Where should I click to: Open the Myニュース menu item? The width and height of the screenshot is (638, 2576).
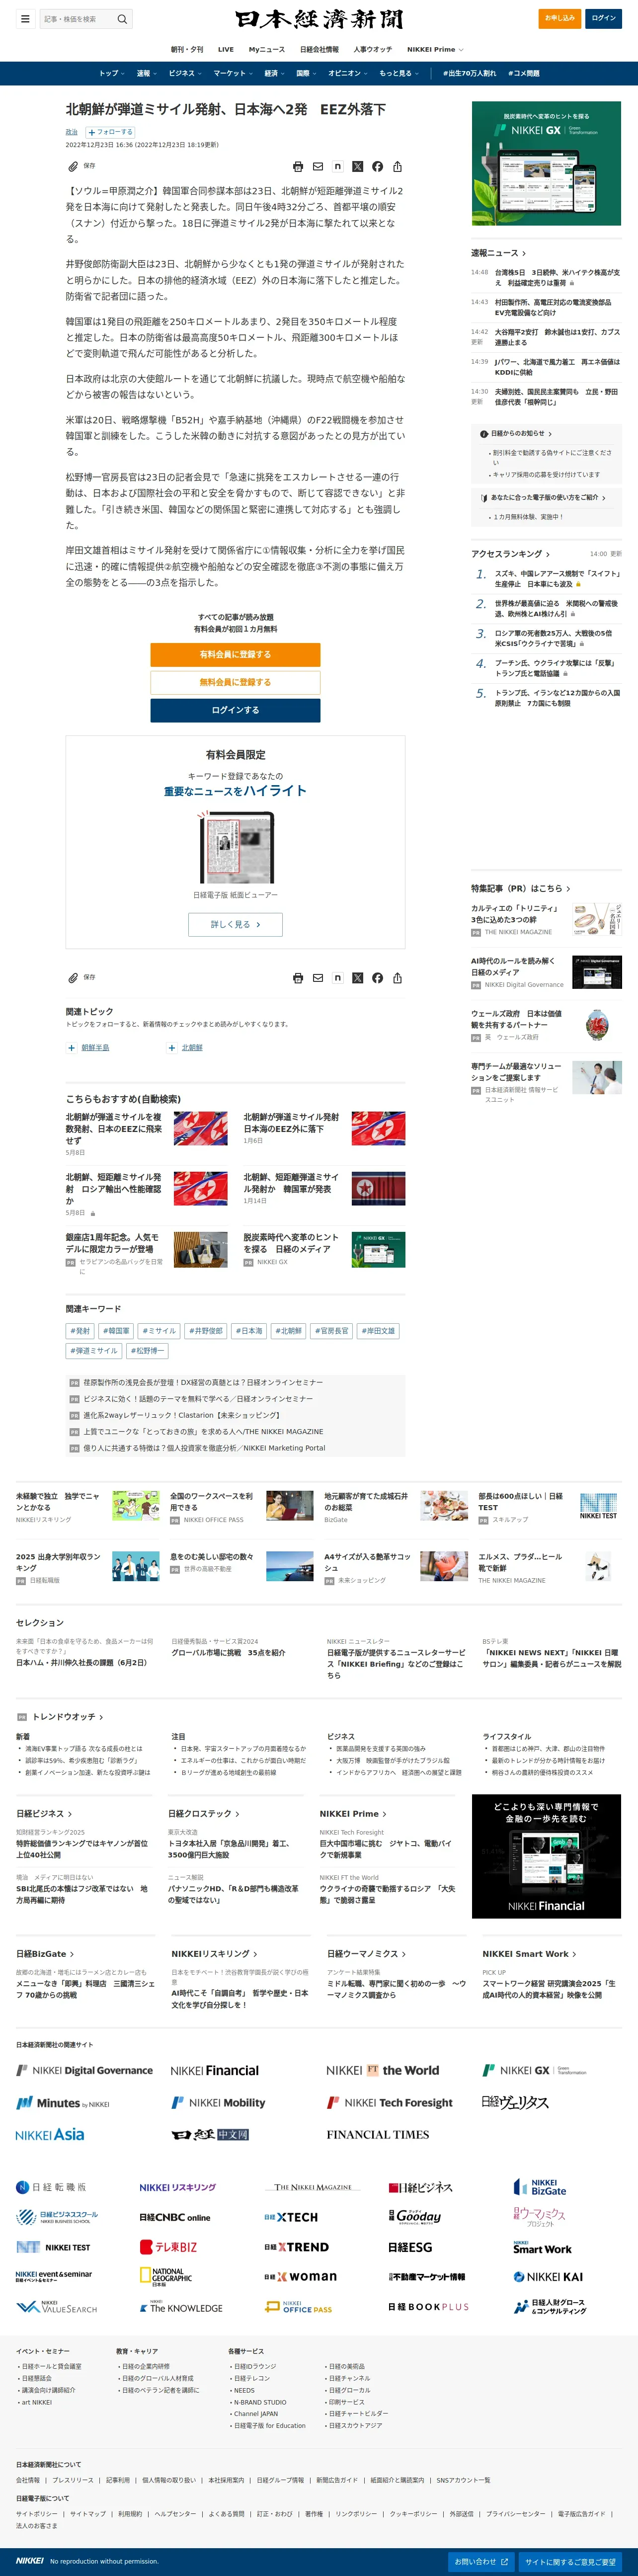[x=266, y=49]
